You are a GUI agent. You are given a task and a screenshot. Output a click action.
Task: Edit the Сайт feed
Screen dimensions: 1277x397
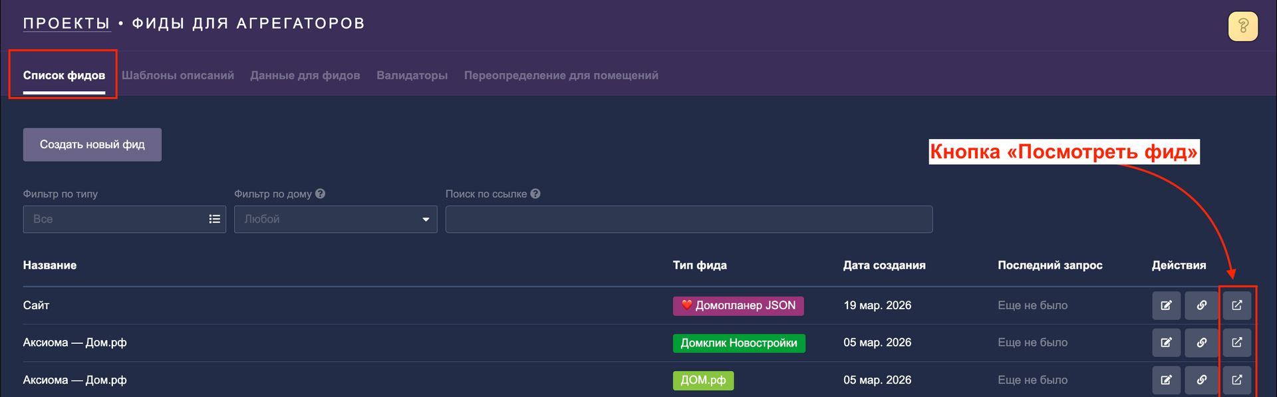coord(1166,306)
